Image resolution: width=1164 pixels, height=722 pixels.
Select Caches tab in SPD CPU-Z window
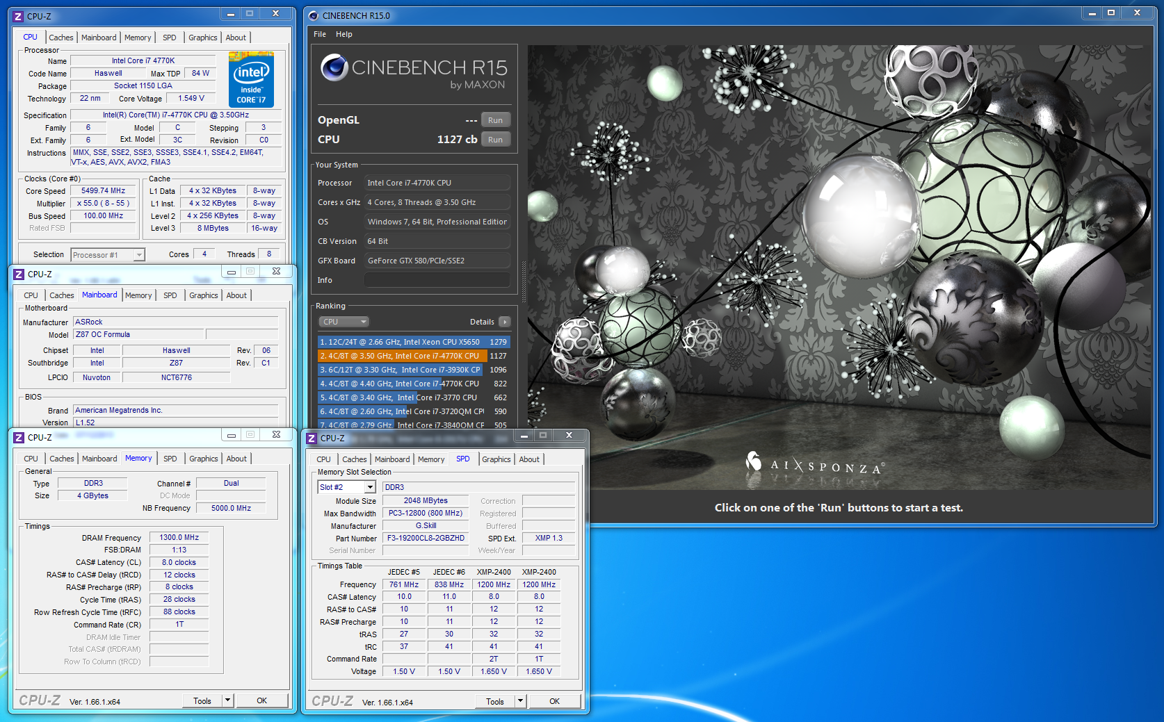(355, 459)
